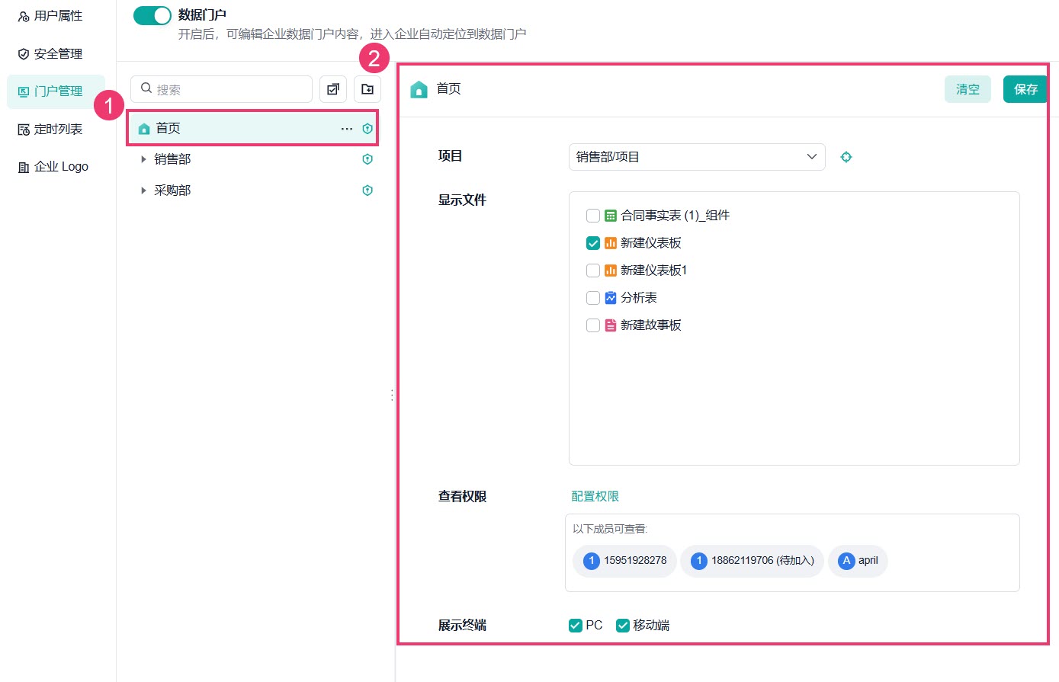Image resolution: width=1059 pixels, height=682 pixels.
Task: Click the 18862119706 (待加入) member chip
Action: (x=753, y=561)
